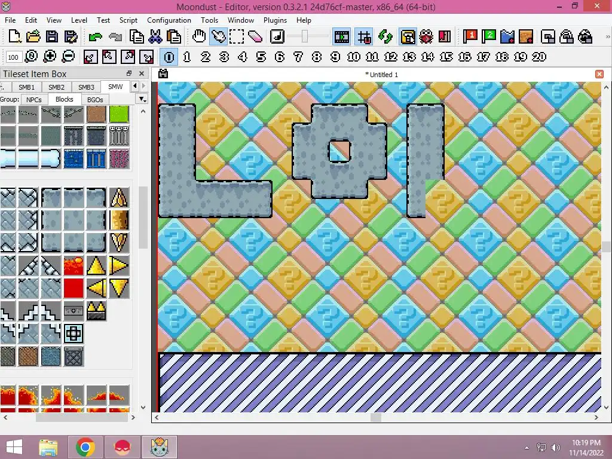Go to section's top-right corner
612x459 pixels.
[x=128, y=57]
